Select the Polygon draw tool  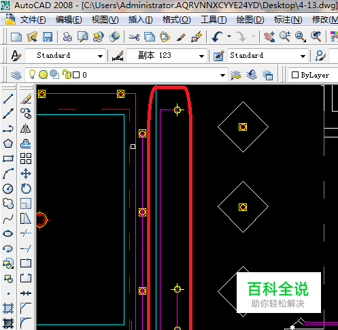[8, 144]
